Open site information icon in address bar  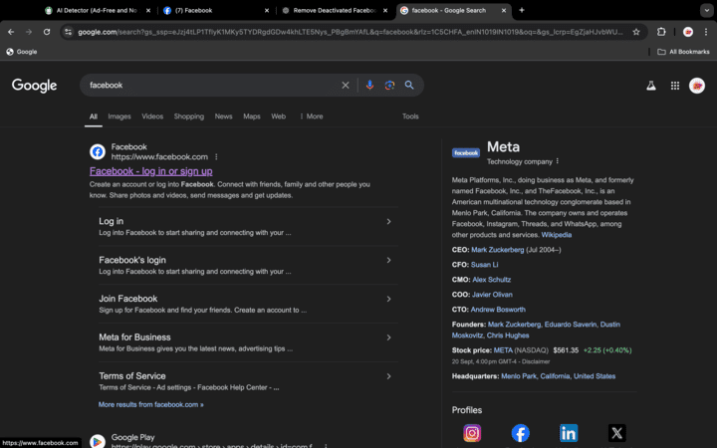[68, 32]
